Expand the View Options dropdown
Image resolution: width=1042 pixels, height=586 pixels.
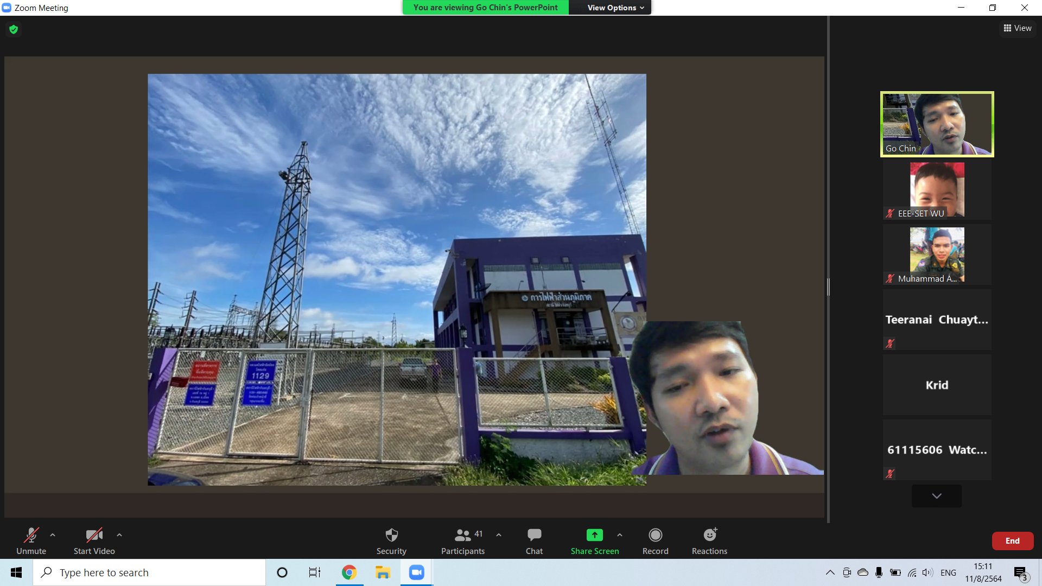(x=615, y=8)
